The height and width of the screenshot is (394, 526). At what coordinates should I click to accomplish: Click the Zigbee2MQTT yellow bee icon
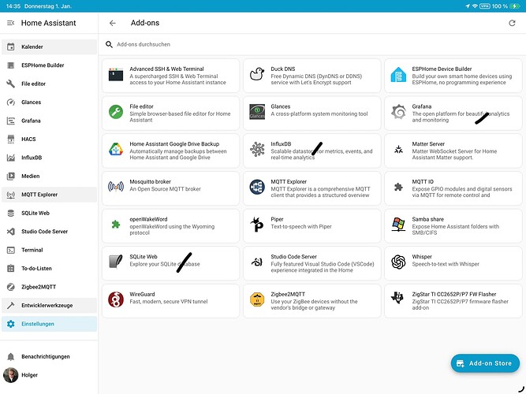(x=257, y=299)
